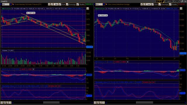The width and height of the screenshot is (187, 105).
Task: Click the zoom-in magnifier below the left chart
Action: (5, 102)
